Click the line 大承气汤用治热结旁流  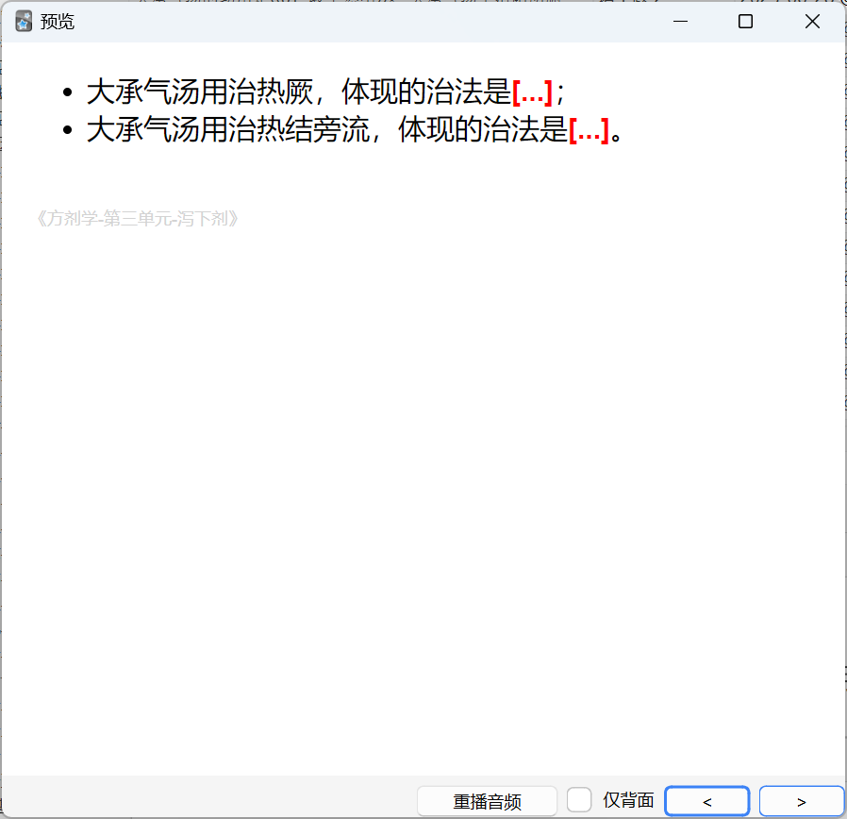(x=355, y=129)
